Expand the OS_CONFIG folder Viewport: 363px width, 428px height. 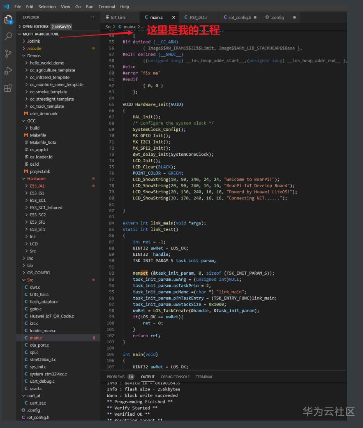pos(38,273)
